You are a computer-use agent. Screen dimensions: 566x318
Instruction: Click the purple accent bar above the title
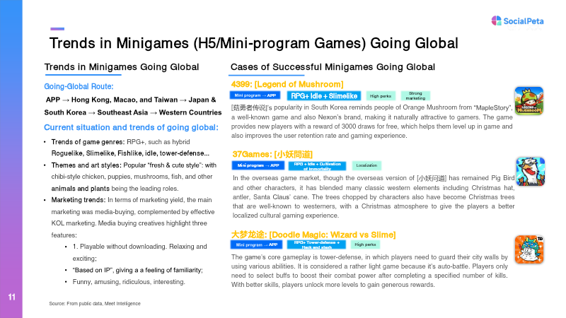[57, 29]
